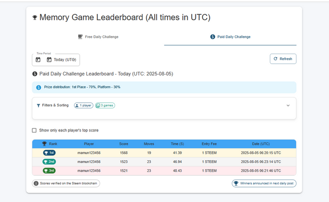Click the Date (UTC) column header

[261, 144]
